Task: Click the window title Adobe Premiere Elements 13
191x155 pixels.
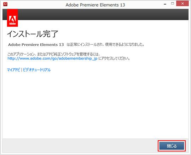Action: (x=95, y=5)
